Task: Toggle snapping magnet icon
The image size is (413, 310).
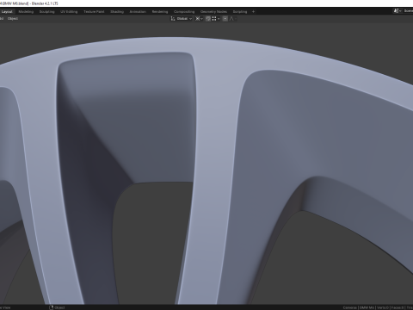Action: pyautogui.click(x=208, y=19)
